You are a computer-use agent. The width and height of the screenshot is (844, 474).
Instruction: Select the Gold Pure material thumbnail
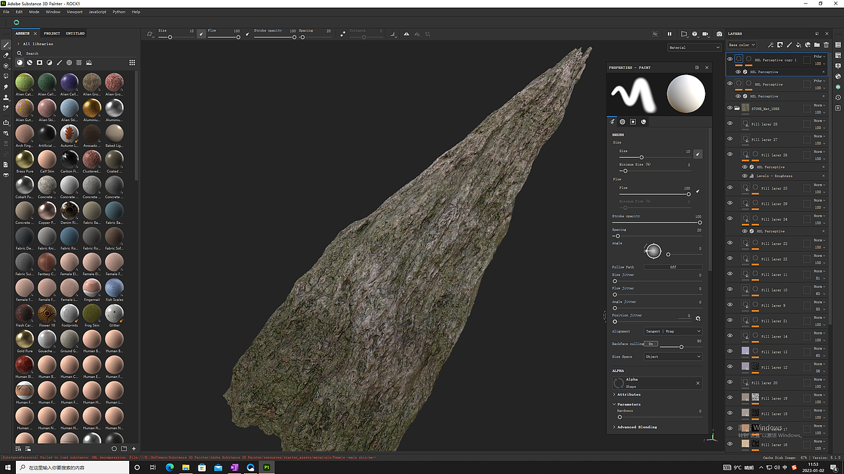tap(24, 339)
